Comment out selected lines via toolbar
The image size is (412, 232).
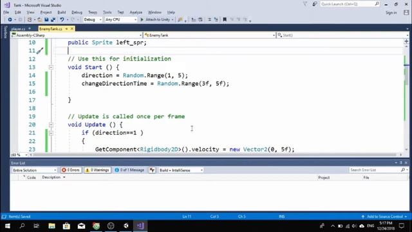pyautogui.click(x=209, y=19)
